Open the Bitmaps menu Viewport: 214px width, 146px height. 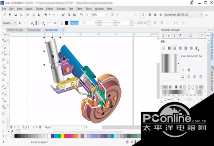pos(61,9)
